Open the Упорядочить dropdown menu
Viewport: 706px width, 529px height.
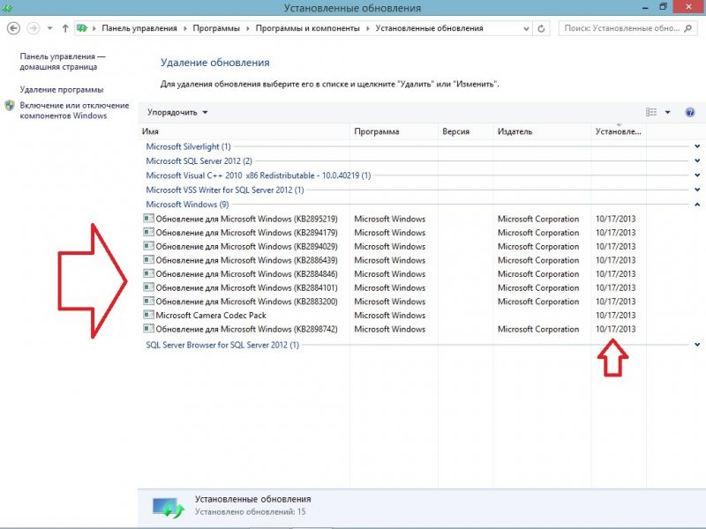(177, 113)
